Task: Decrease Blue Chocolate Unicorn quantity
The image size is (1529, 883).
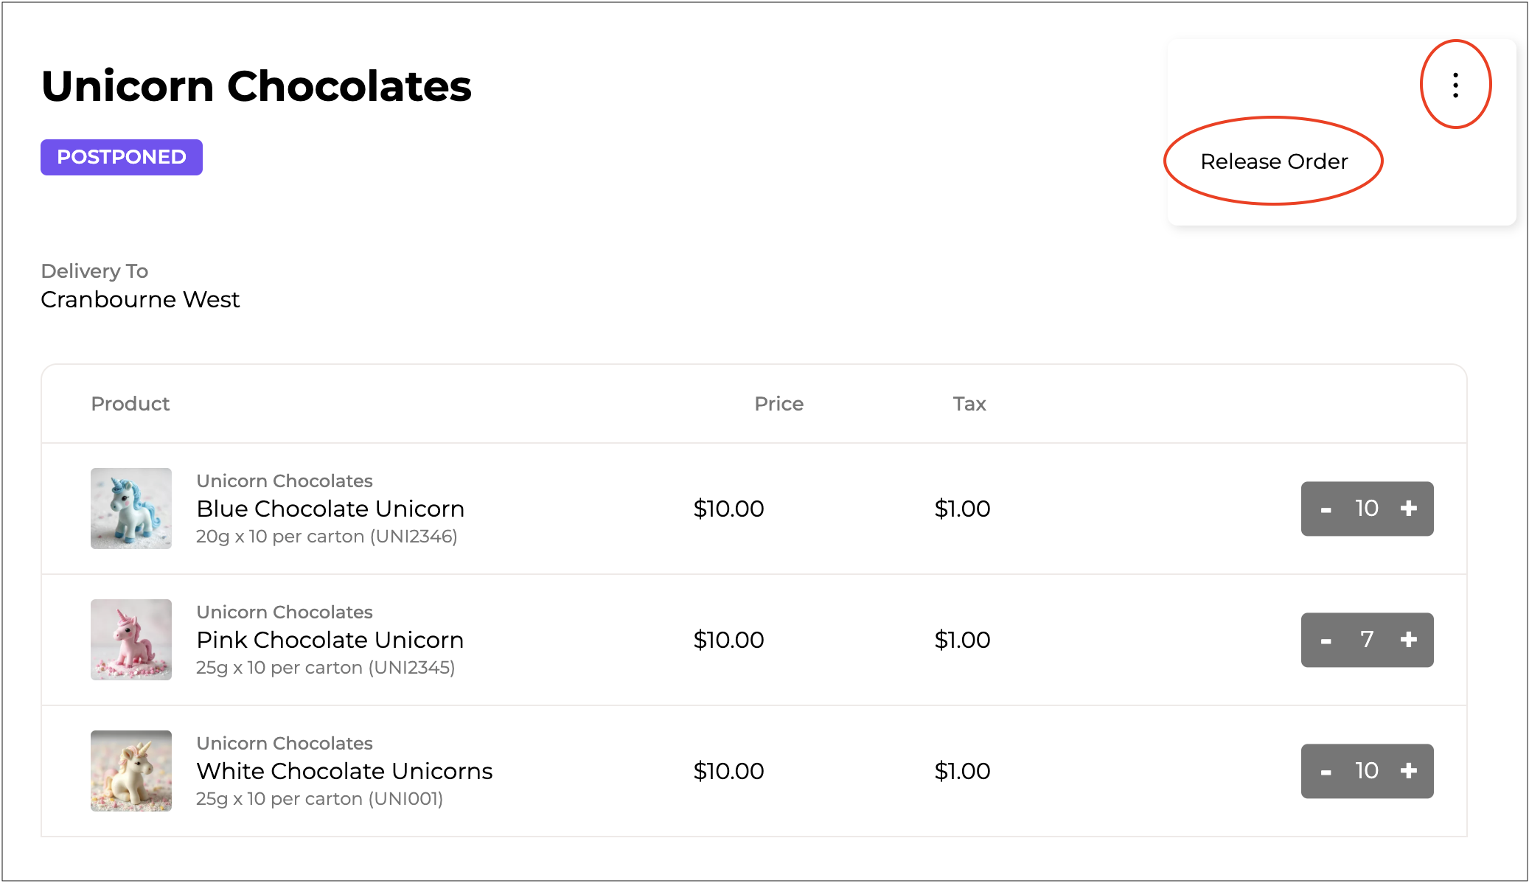Action: pos(1326,509)
